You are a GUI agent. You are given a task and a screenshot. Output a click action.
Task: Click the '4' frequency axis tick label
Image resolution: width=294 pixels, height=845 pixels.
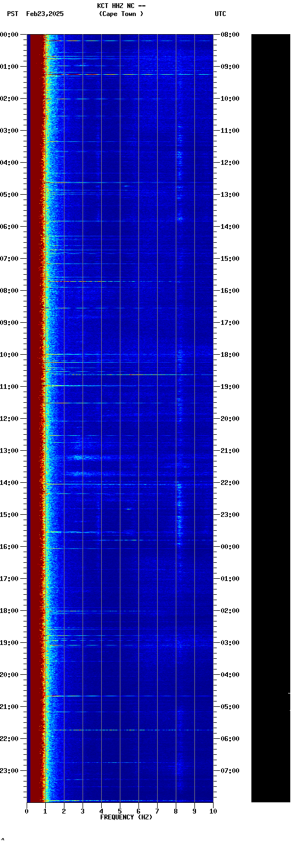(101, 811)
